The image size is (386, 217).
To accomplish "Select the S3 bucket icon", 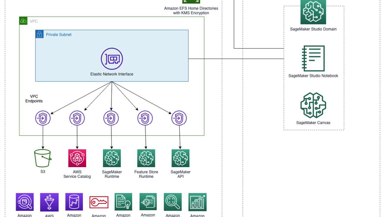I will pyautogui.click(x=43, y=158).
